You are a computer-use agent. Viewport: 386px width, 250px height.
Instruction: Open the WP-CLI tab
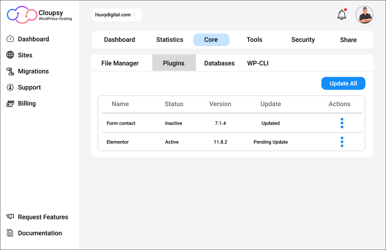pyautogui.click(x=258, y=63)
